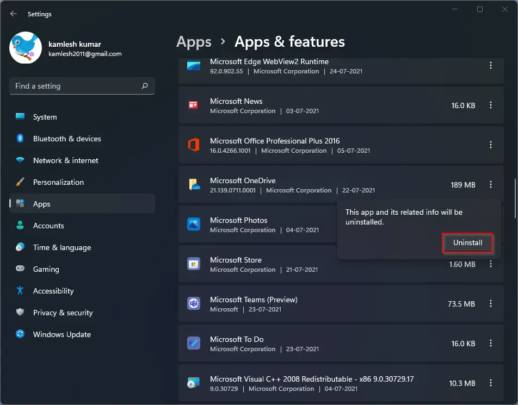This screenshot has width=518, height=405.
Task: Open more options for Visual C++ 2008
Action: coord(491,383)
